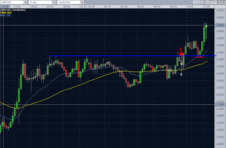Viewport: 226px width, 148px height.
Task: Select the trend line drawing tool
Action: tap(195, 2)
